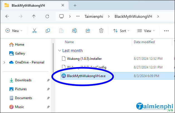Screen dimensions: 175x113
Task: Go back with the left arrow
Action: pos(7,16)
